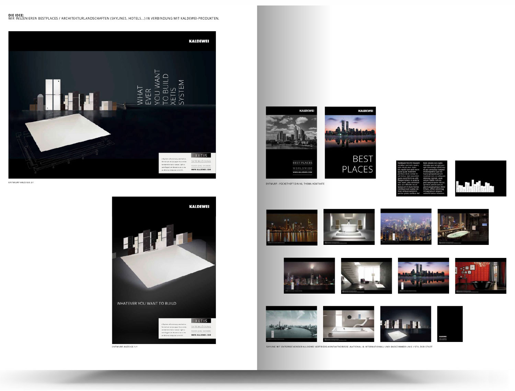515x391 pixels.
Task: Select the staircase room interior thumbnail
Action: click(x=366, y=276)
